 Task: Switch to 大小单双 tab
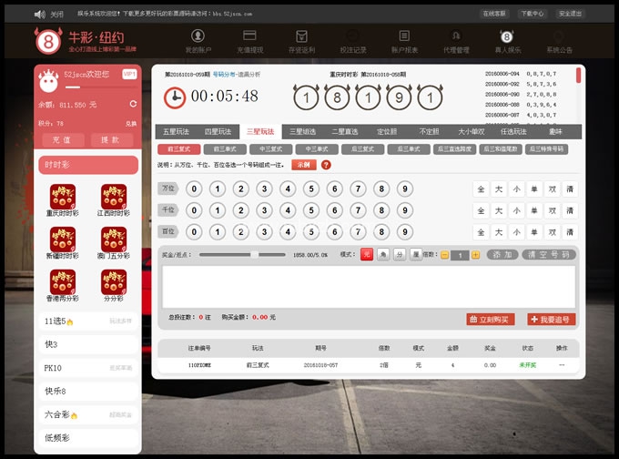pyautogui.click(x=472, y=131)
